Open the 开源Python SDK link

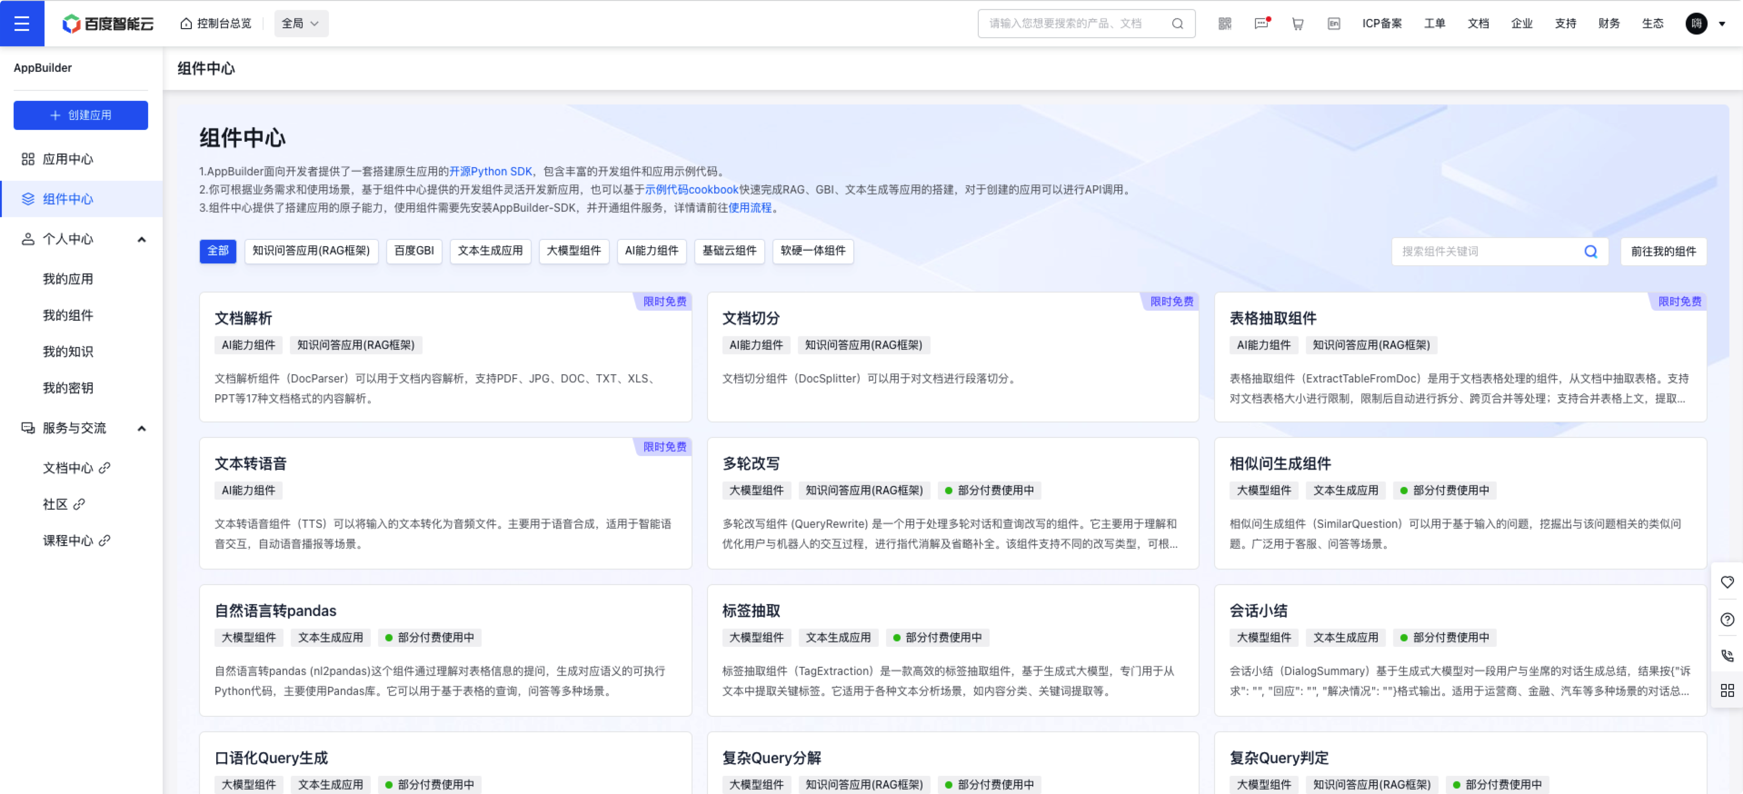point(491,172)
